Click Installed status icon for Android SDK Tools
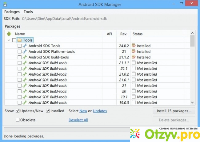Viewport: 200px width, 142px height. click(134, 46)
